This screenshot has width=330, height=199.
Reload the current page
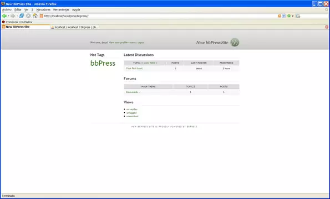[22, 16]
